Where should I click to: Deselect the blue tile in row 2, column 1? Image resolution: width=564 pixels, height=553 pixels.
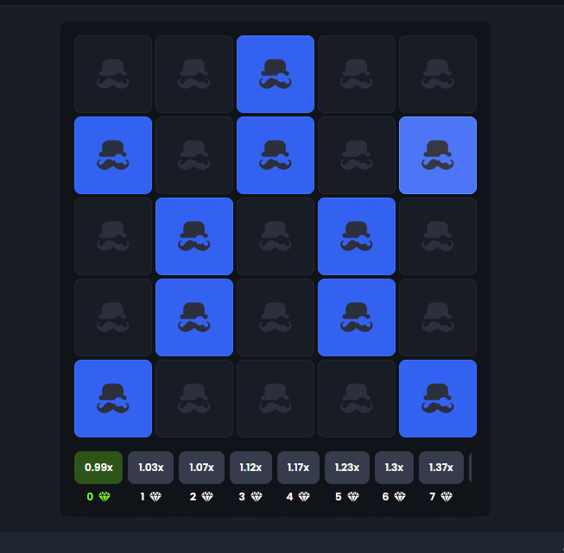113,155
